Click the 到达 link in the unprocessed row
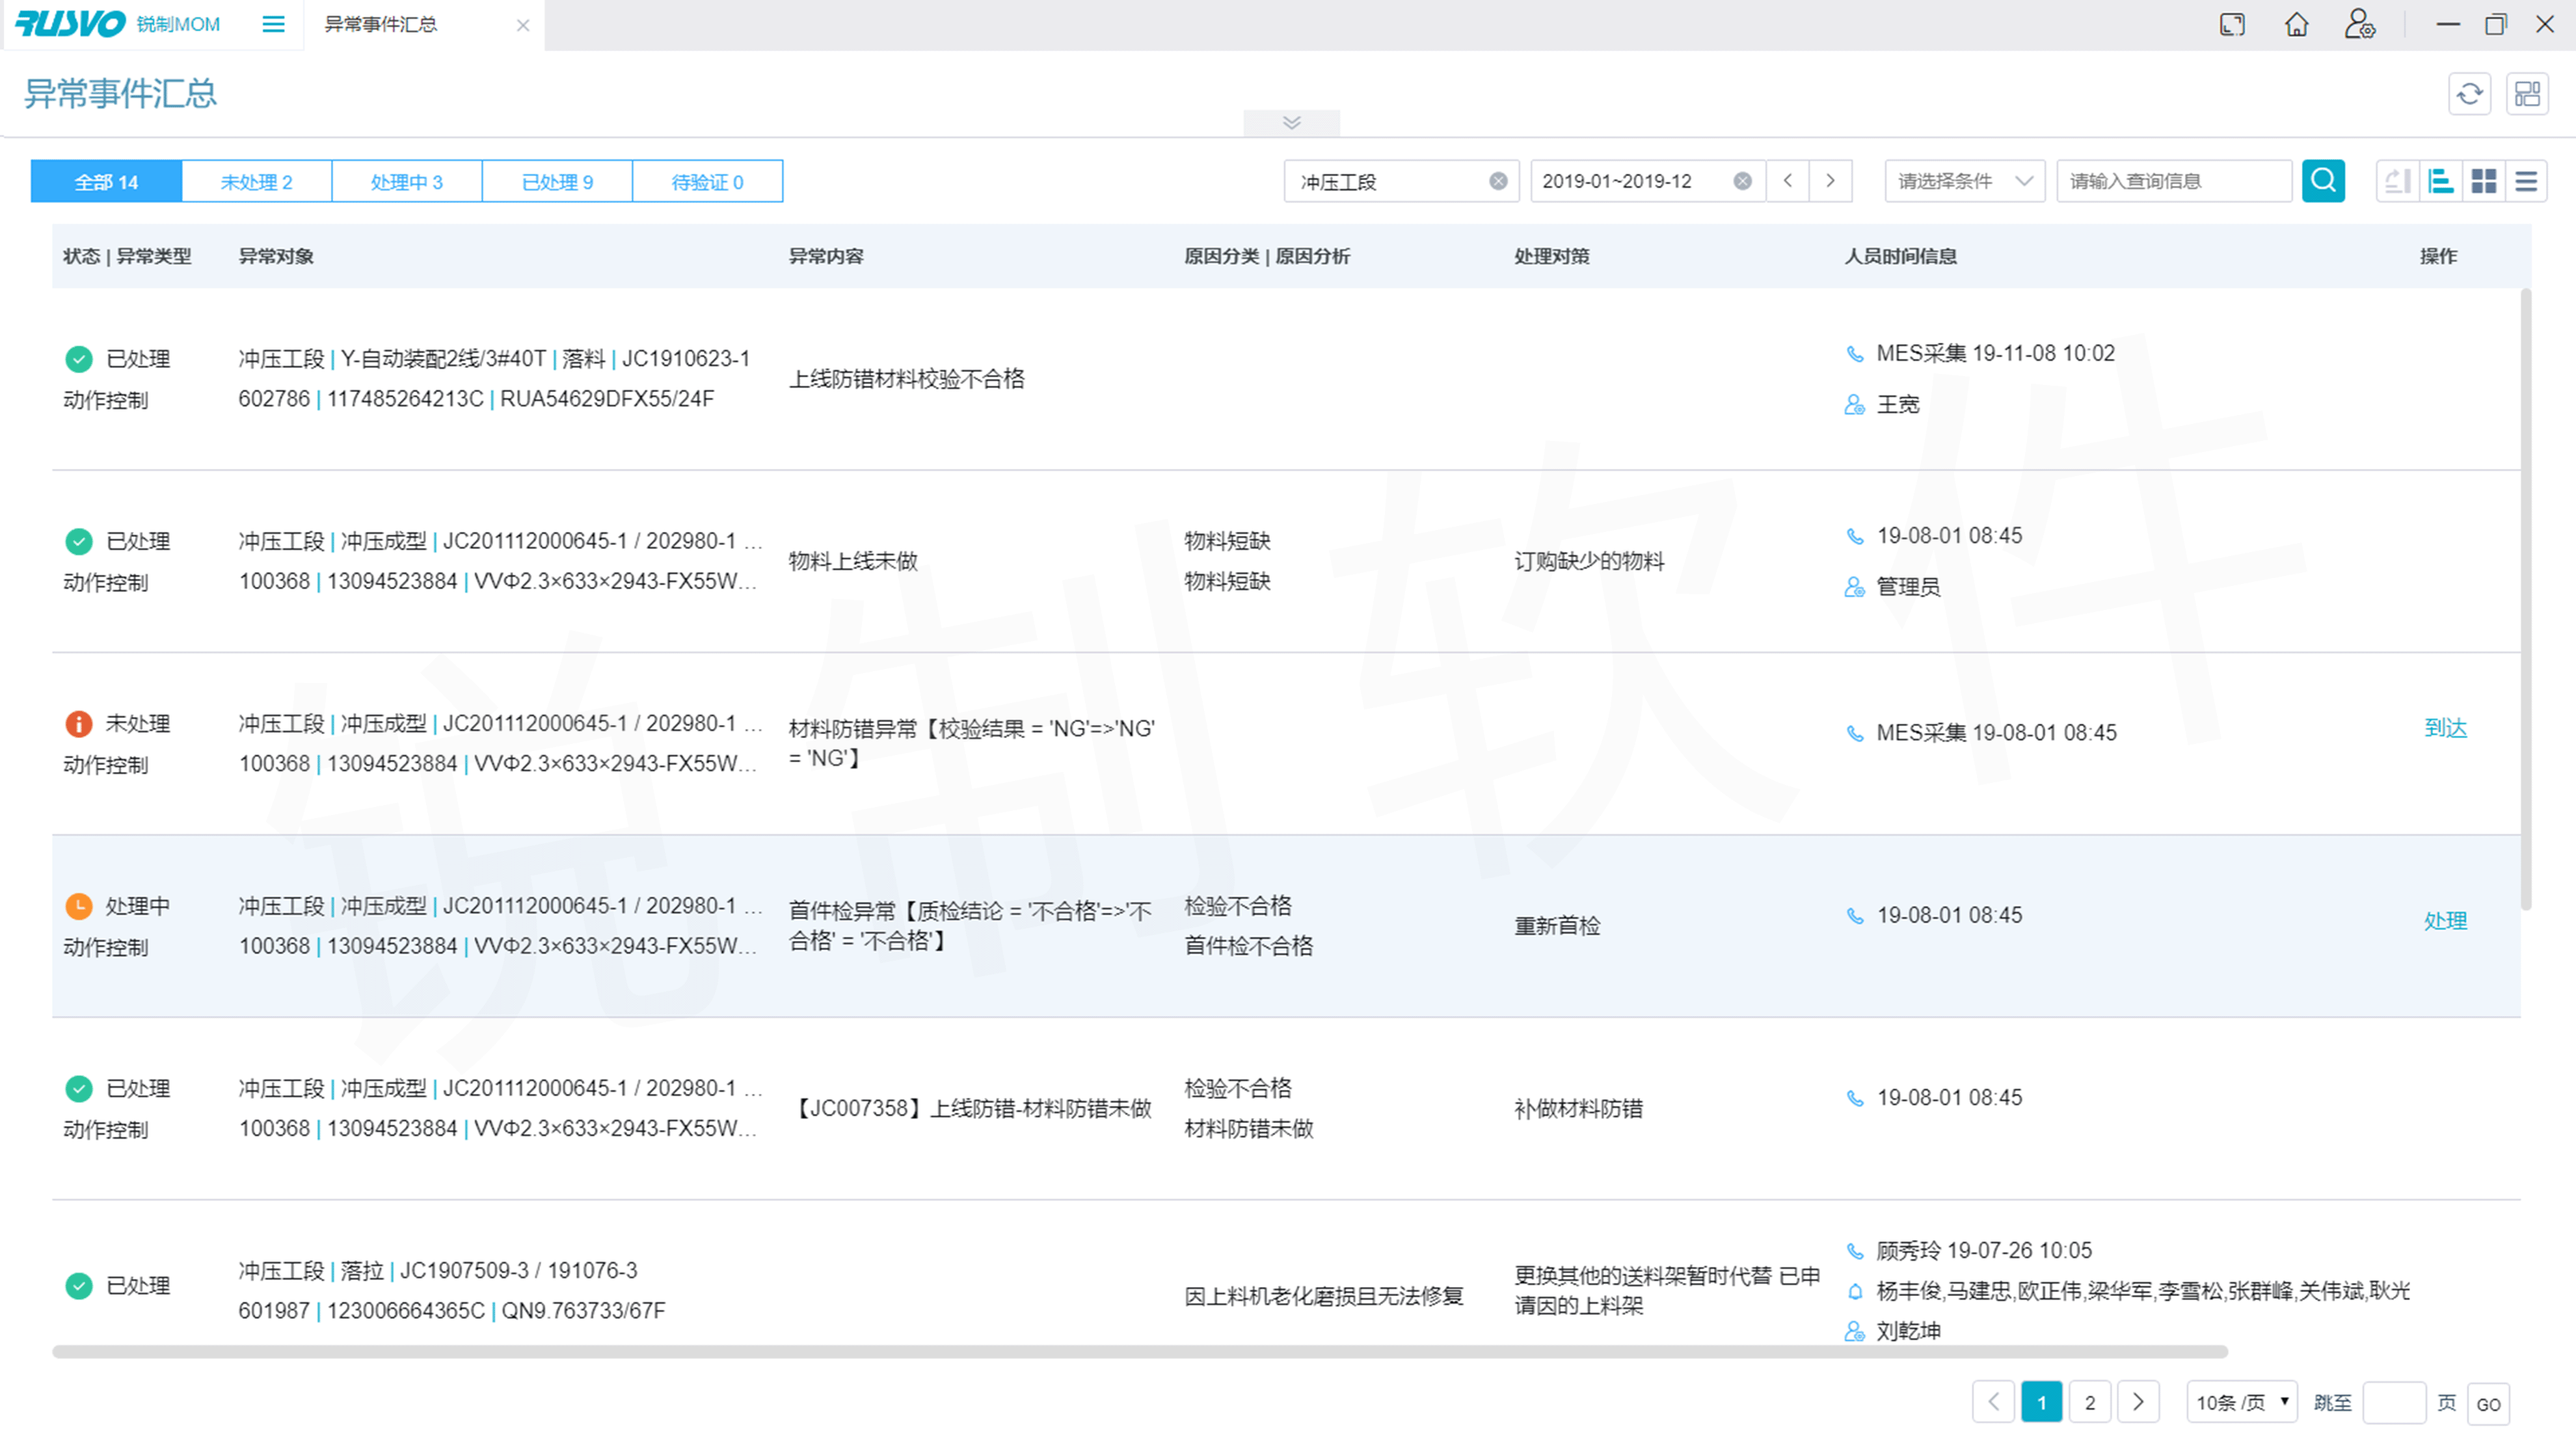Viewport: 2576px width, 1443px height. [2445, 728]
